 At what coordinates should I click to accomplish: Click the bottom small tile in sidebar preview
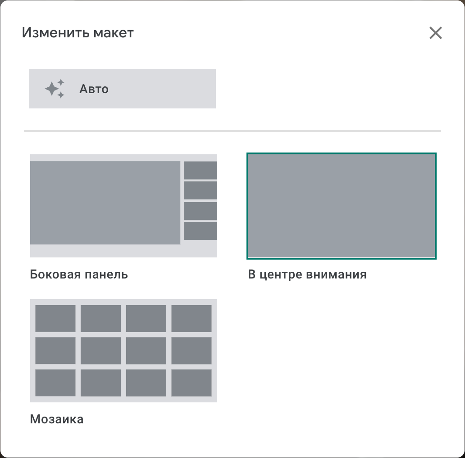200,231
